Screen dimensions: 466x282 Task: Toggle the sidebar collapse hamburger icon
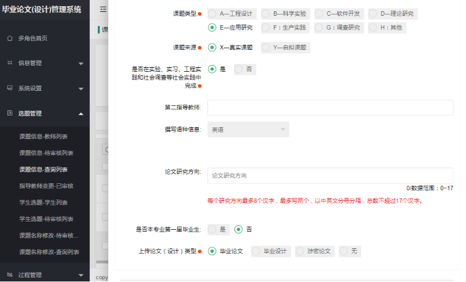click(x=103, y=9)
